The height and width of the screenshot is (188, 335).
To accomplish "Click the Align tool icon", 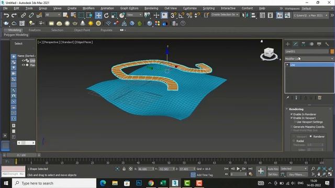I will (253, 15).
